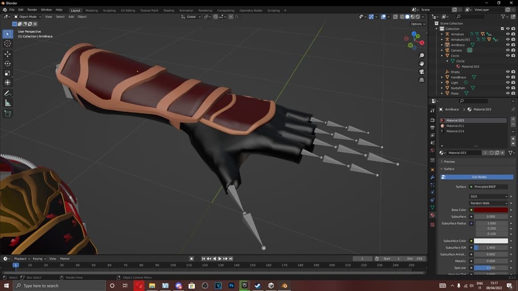This screenshot has height=291, width=518.
Task: Click the Use Nodes button
Action: pyautogui.click(x=479, y=177)
